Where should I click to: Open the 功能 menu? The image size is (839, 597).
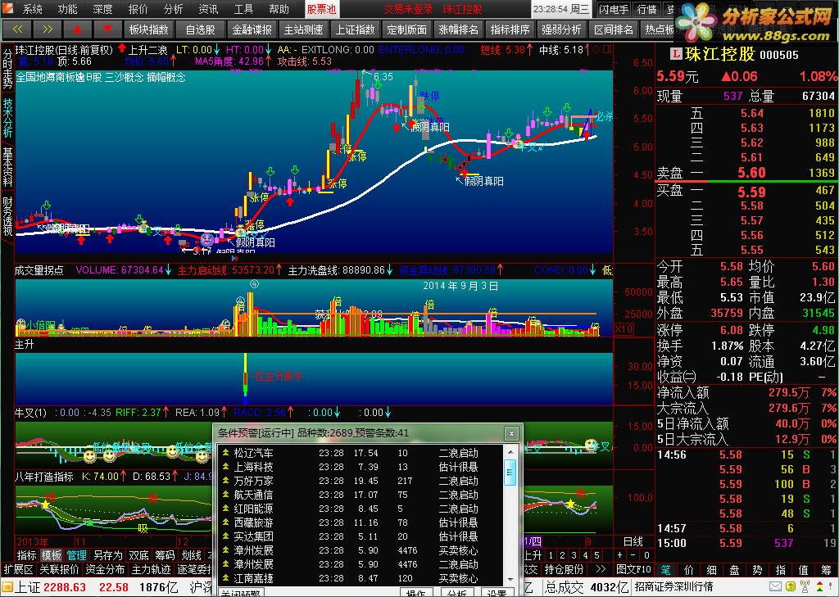[67, 9]
